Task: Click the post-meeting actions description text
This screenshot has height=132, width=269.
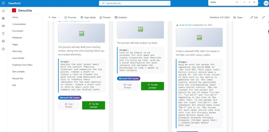Action: tap(81, 51)
